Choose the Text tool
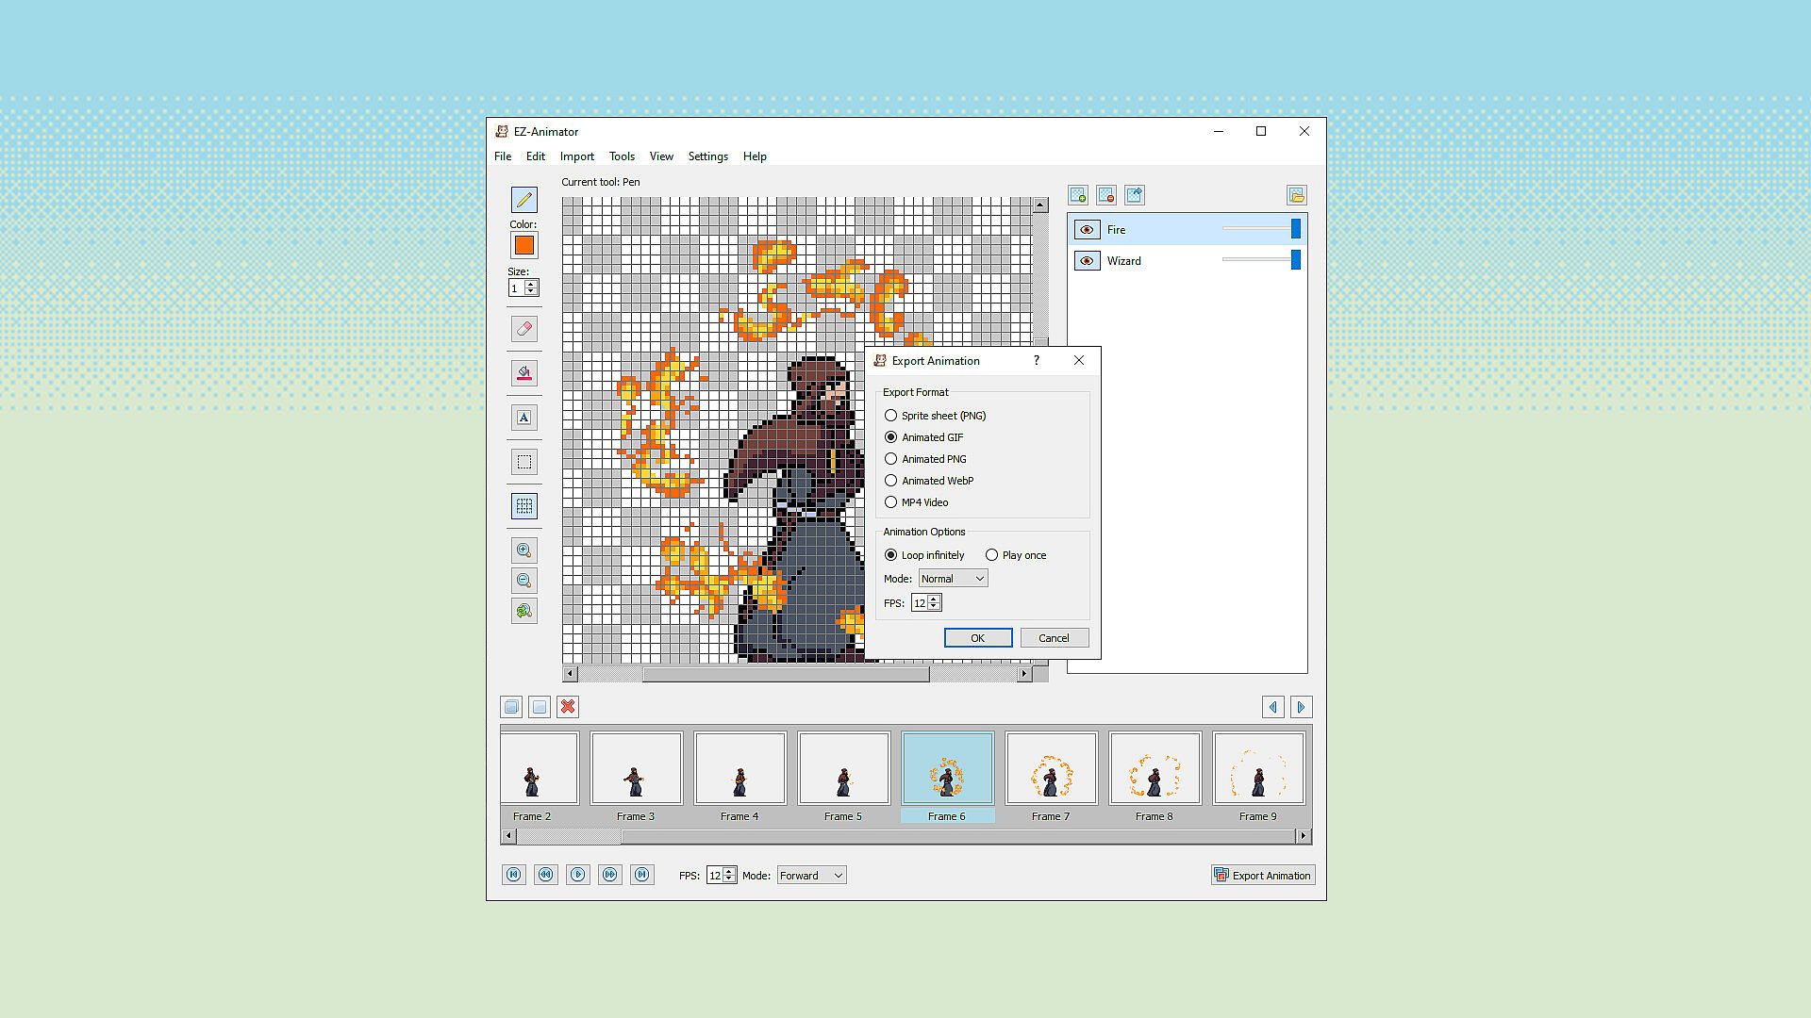1811x1018 pixels. 524,418
